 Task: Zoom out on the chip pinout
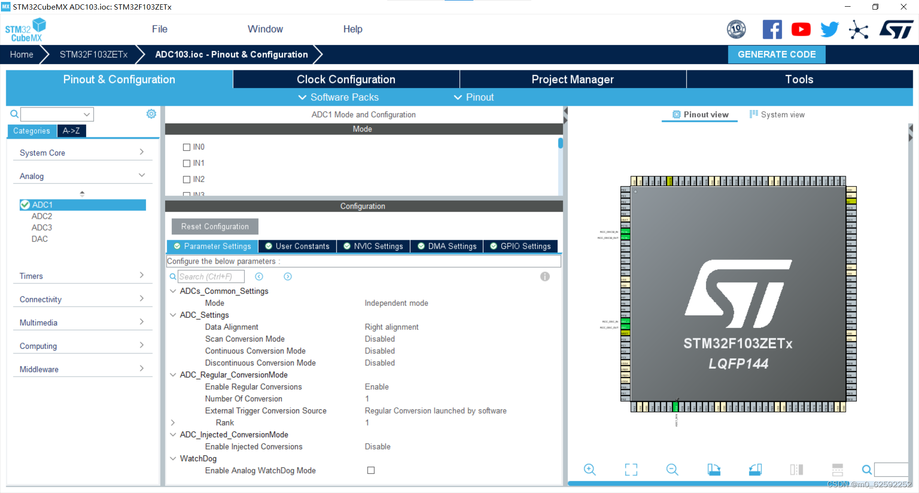coord(672,470)
